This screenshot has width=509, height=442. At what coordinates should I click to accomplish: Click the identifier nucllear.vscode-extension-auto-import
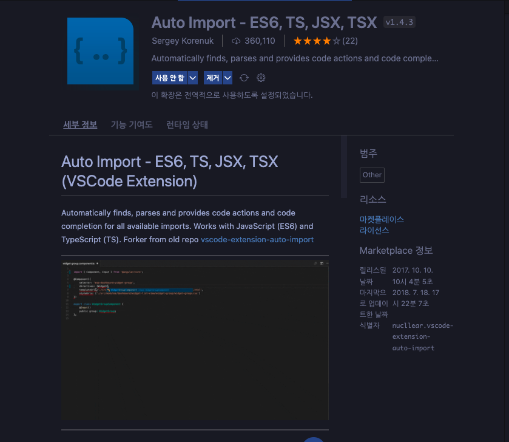[423, 337]
